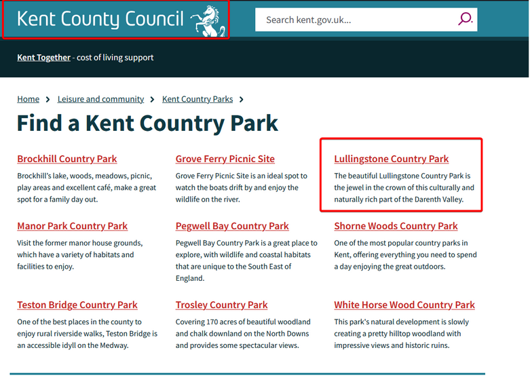Screen dimensions: 530x386
Task: Open Trosley Country Park link
Action: pyautogui.click(x=221, y=305)
